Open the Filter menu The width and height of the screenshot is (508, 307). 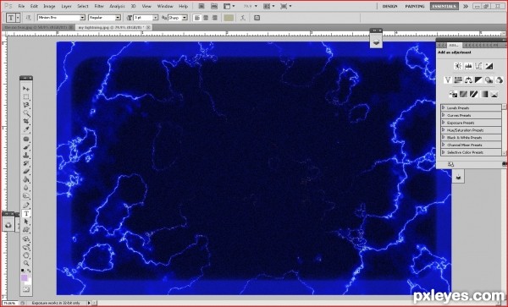99,6
